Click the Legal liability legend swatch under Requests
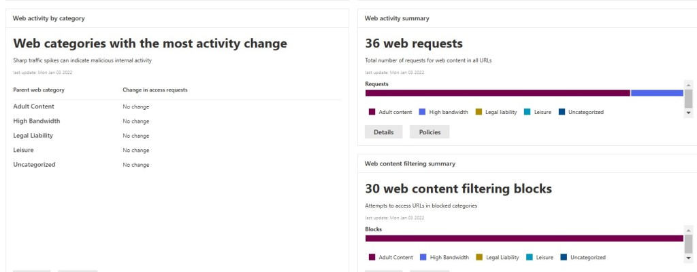The height and width of the screenshot is (272, 697). [x=479, y=112]
